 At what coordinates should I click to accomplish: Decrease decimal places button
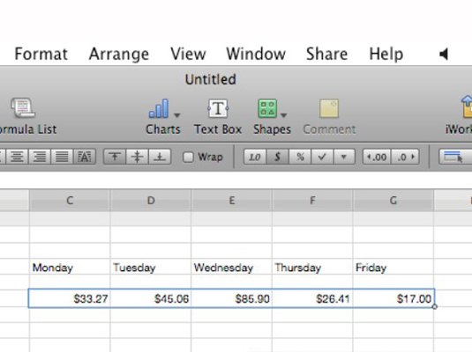click(x=377, y=157)
